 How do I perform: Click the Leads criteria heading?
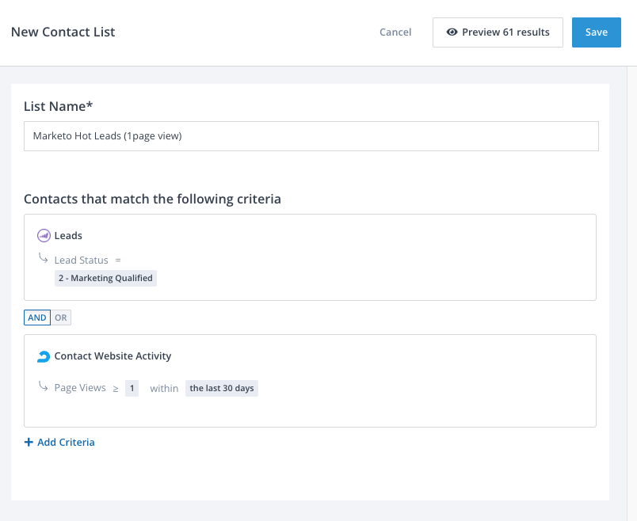68,235
